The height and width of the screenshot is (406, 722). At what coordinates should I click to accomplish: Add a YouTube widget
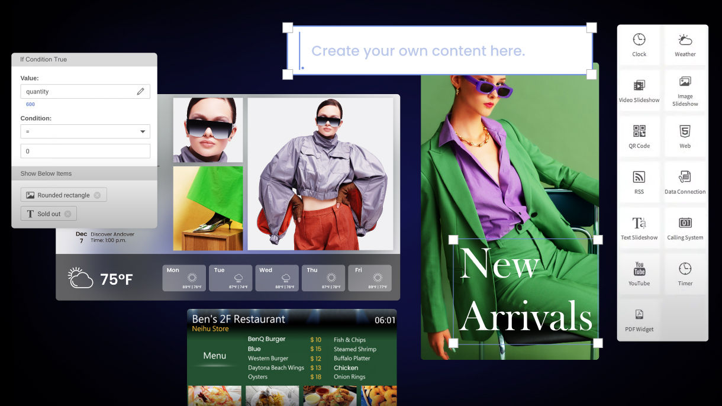click(x=639, y=272)
